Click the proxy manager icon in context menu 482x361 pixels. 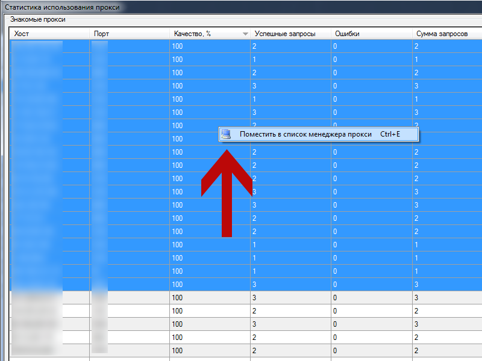[x=226, y=134]
